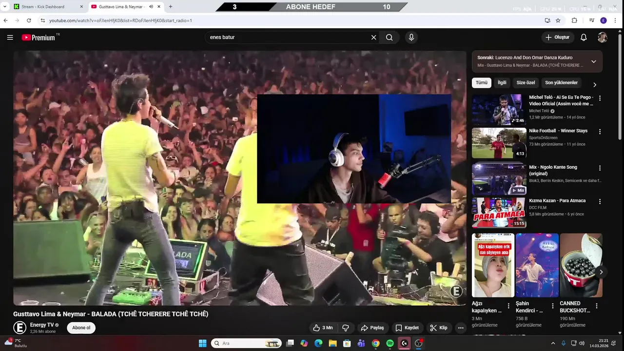Show hidden system tray icons
The width and height of the screenshot is (624, 351).
coord(553,343)
